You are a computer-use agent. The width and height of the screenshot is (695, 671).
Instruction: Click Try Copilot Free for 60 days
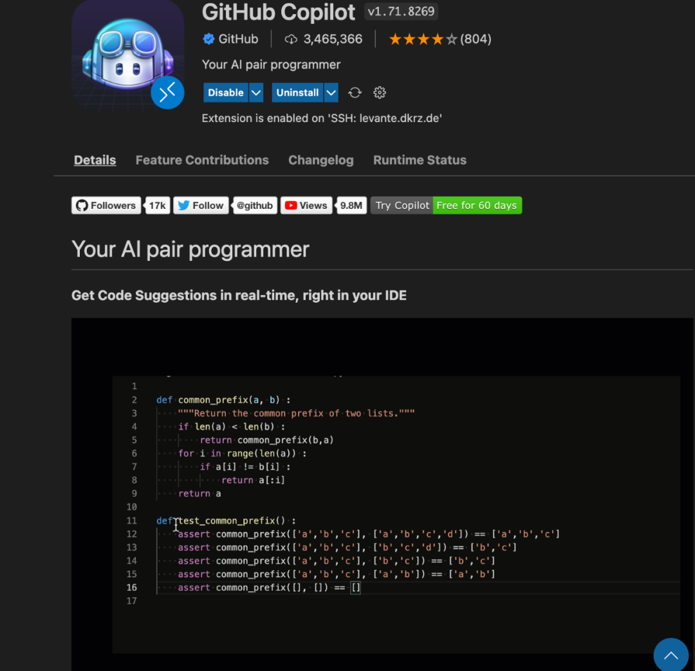446,206
